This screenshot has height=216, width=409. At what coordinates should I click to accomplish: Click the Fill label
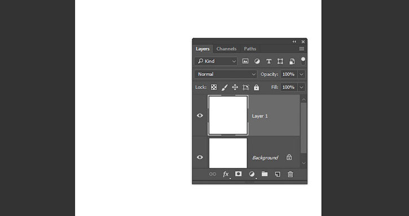[275, 87]
